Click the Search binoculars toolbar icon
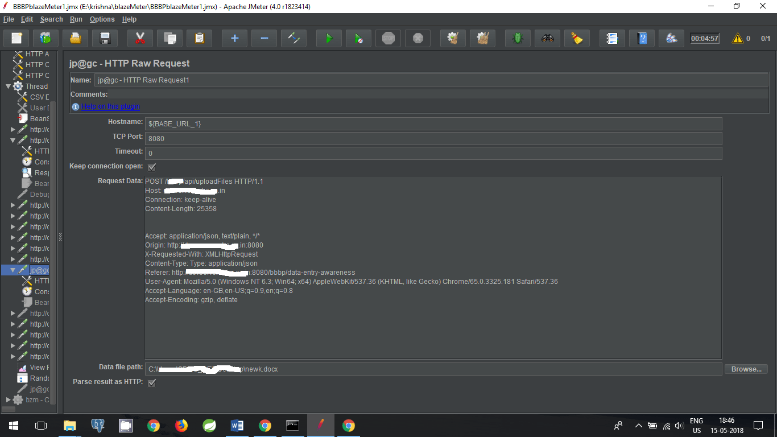This screenshot has width=777, height=437. (x=547, y=39)
